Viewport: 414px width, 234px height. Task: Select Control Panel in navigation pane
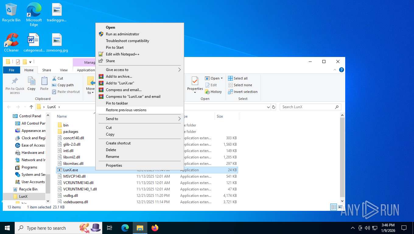coord(30,116)
